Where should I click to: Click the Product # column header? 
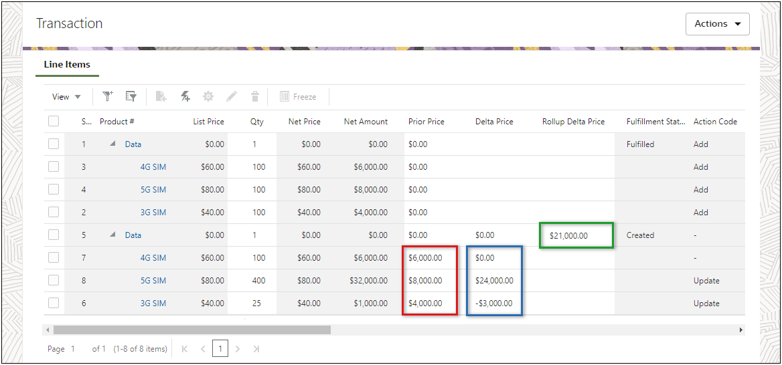tap(117, 122)
